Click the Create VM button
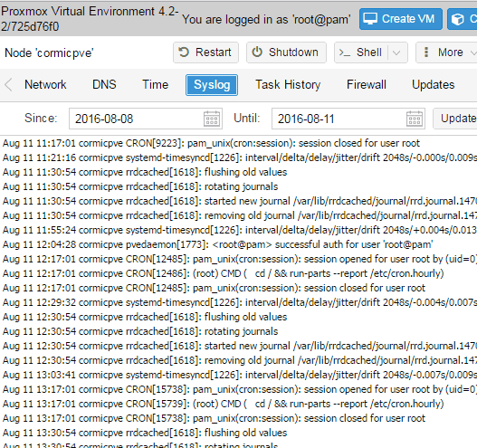Image resolution: width=477 pixels, height=448 pixels. click(x=401, y=19)
